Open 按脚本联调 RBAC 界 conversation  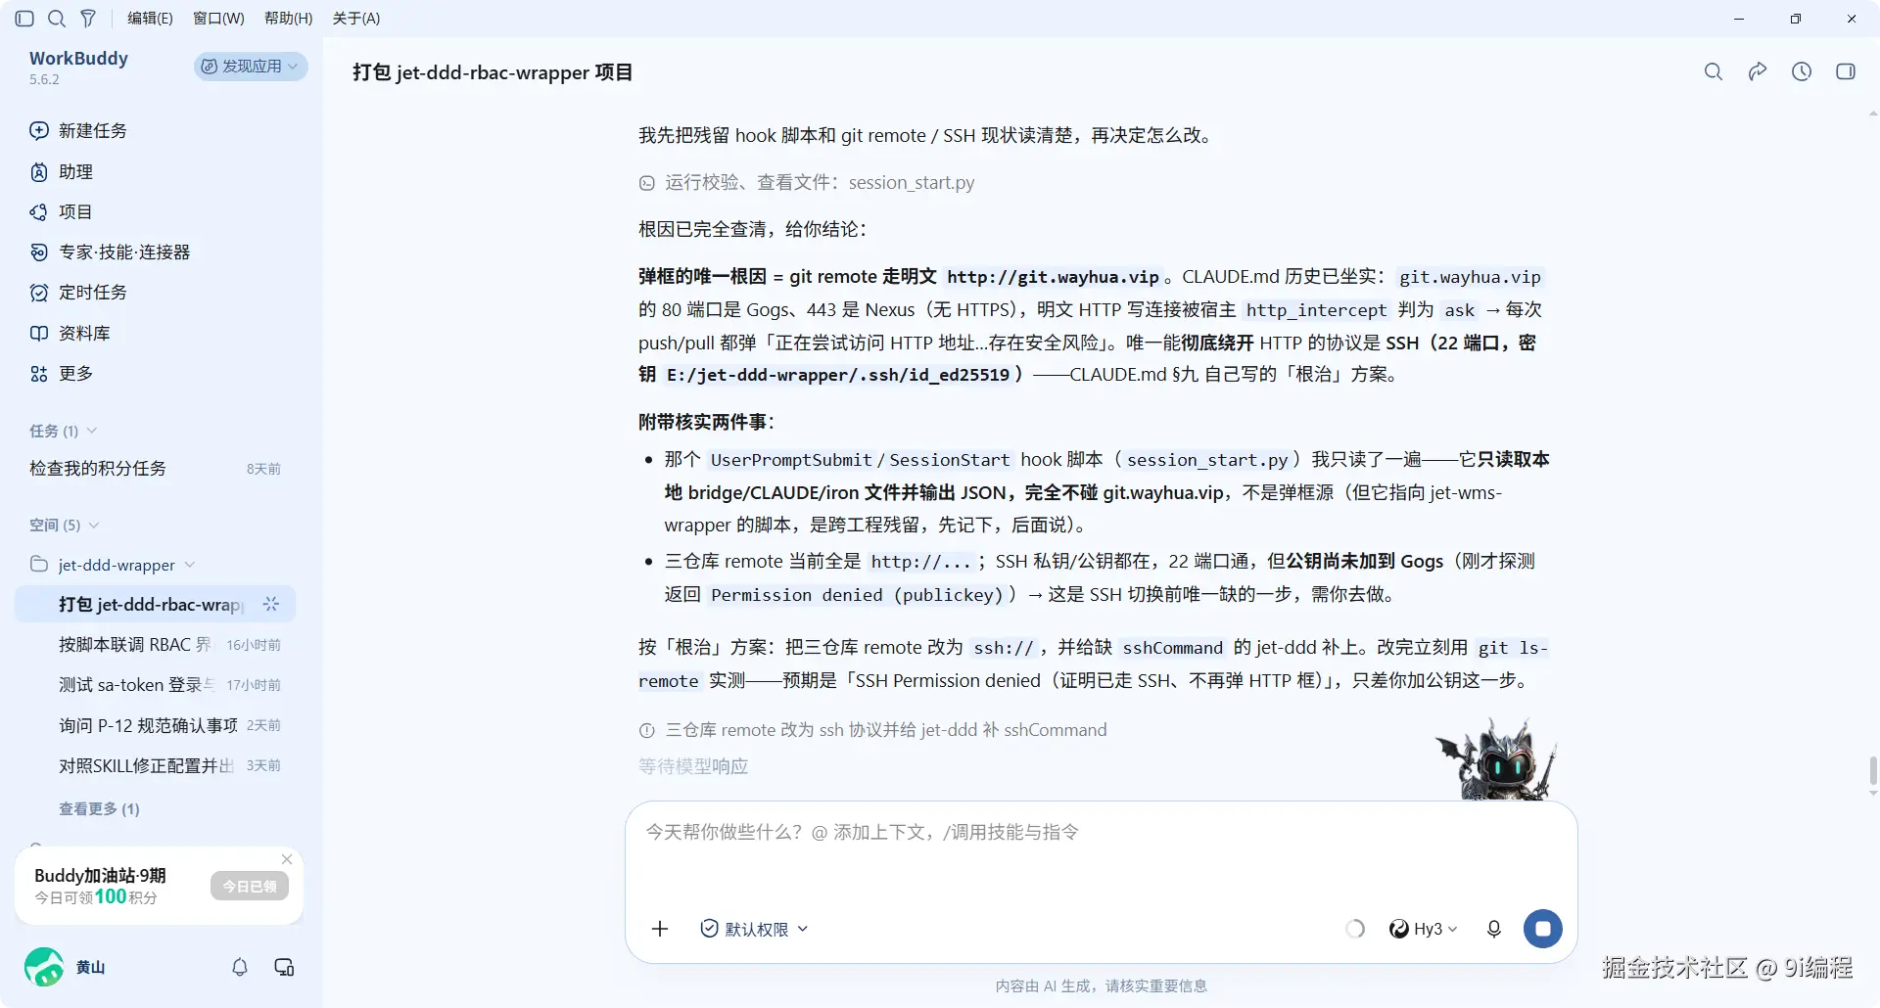pyautogui.click(x=155, y=644)
